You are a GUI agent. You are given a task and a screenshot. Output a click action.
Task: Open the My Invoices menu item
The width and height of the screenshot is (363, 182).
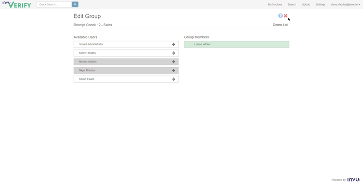click(275, 4)
